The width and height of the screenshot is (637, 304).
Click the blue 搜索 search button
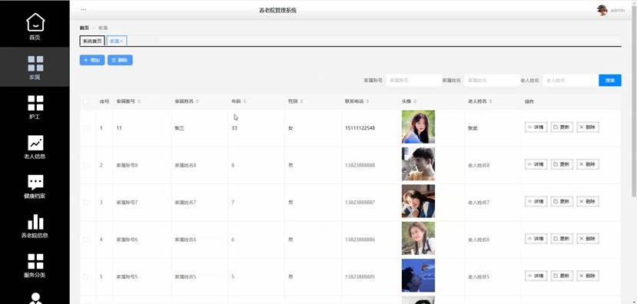tap(610, 81)
